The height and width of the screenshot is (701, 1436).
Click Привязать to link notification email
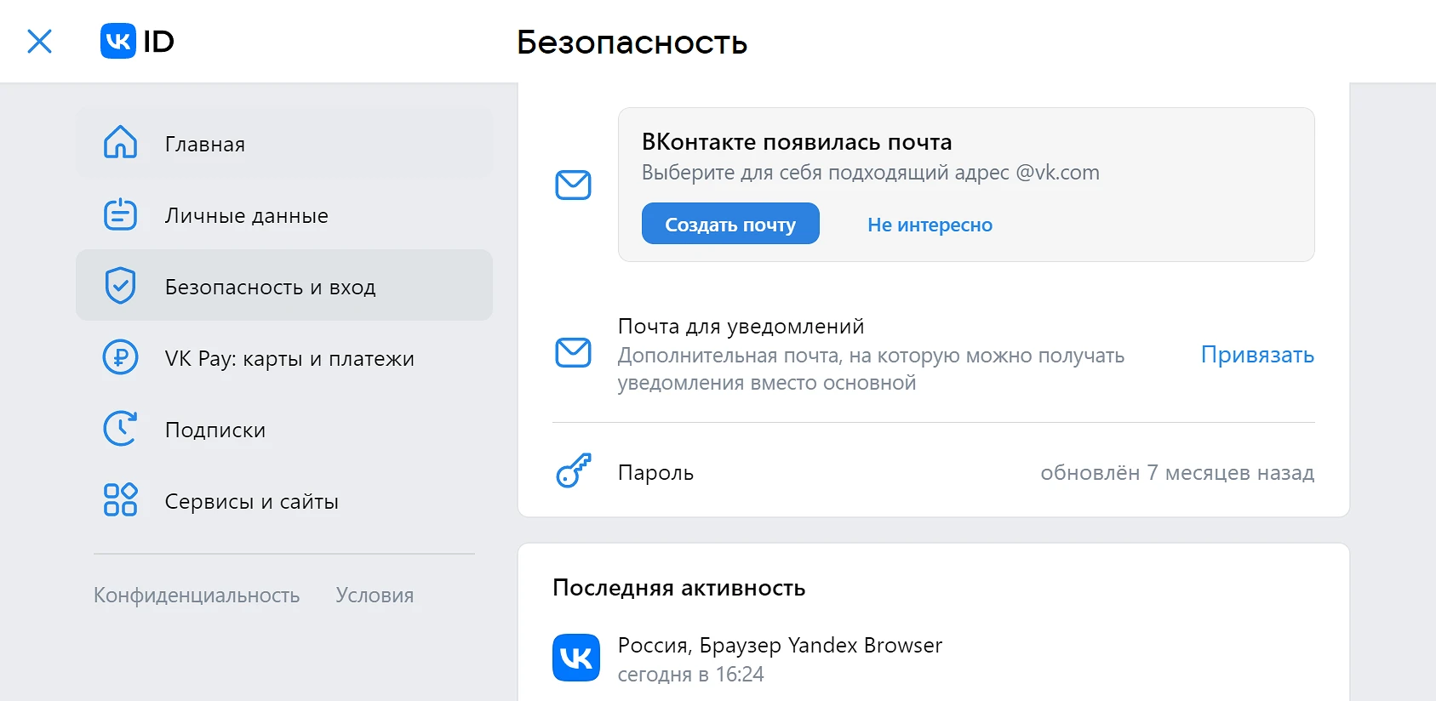point(1256,355)
